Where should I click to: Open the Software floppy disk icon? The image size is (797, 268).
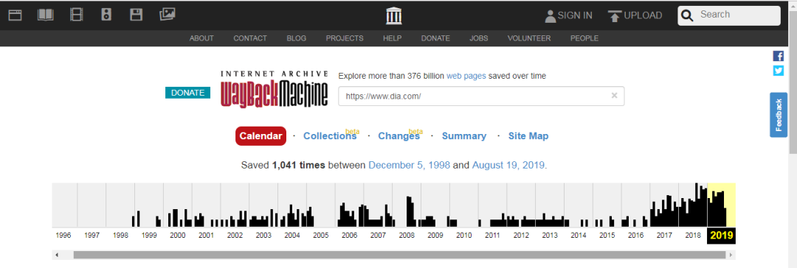(136, 15)
